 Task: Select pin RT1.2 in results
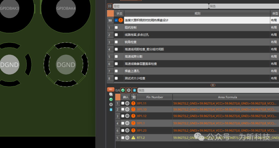click(x=141, y=138)
